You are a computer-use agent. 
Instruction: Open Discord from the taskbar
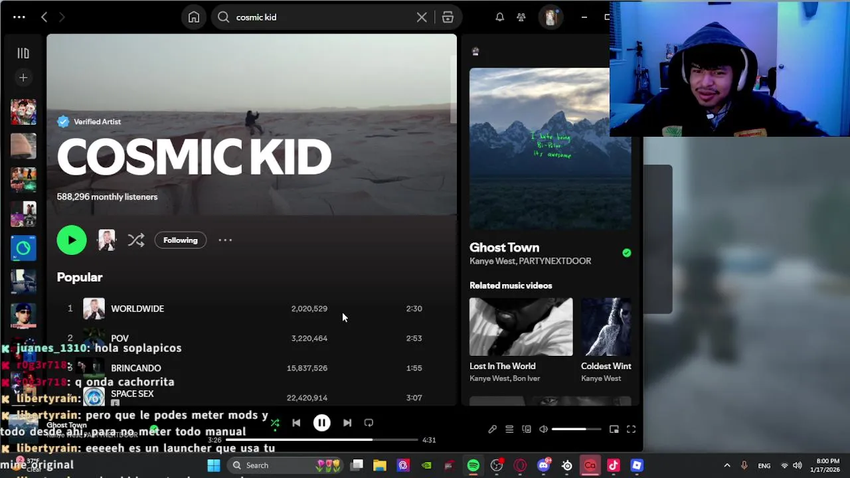[x=544, y=465]
